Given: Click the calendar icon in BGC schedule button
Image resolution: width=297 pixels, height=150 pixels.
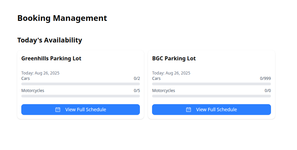Looking at the screenshot, I should click(x=189, y=110).
